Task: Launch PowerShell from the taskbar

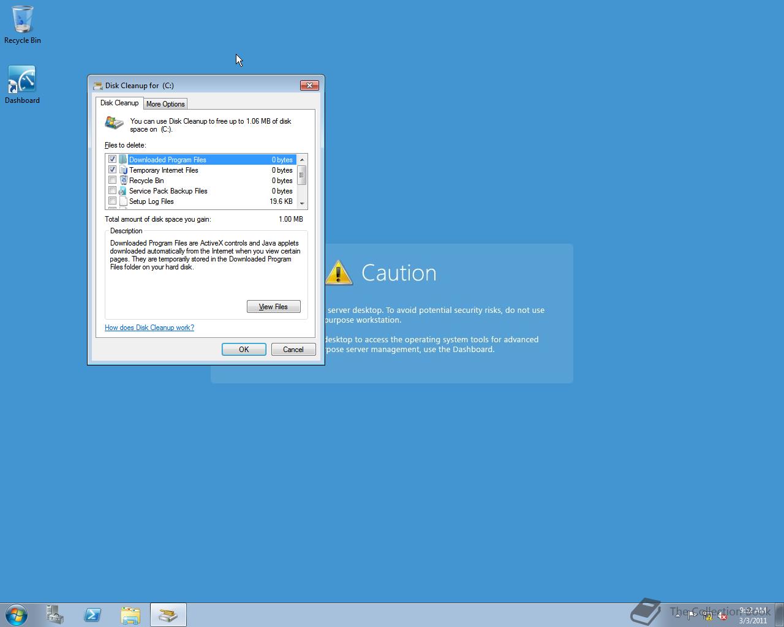Action: coord(92,615)
